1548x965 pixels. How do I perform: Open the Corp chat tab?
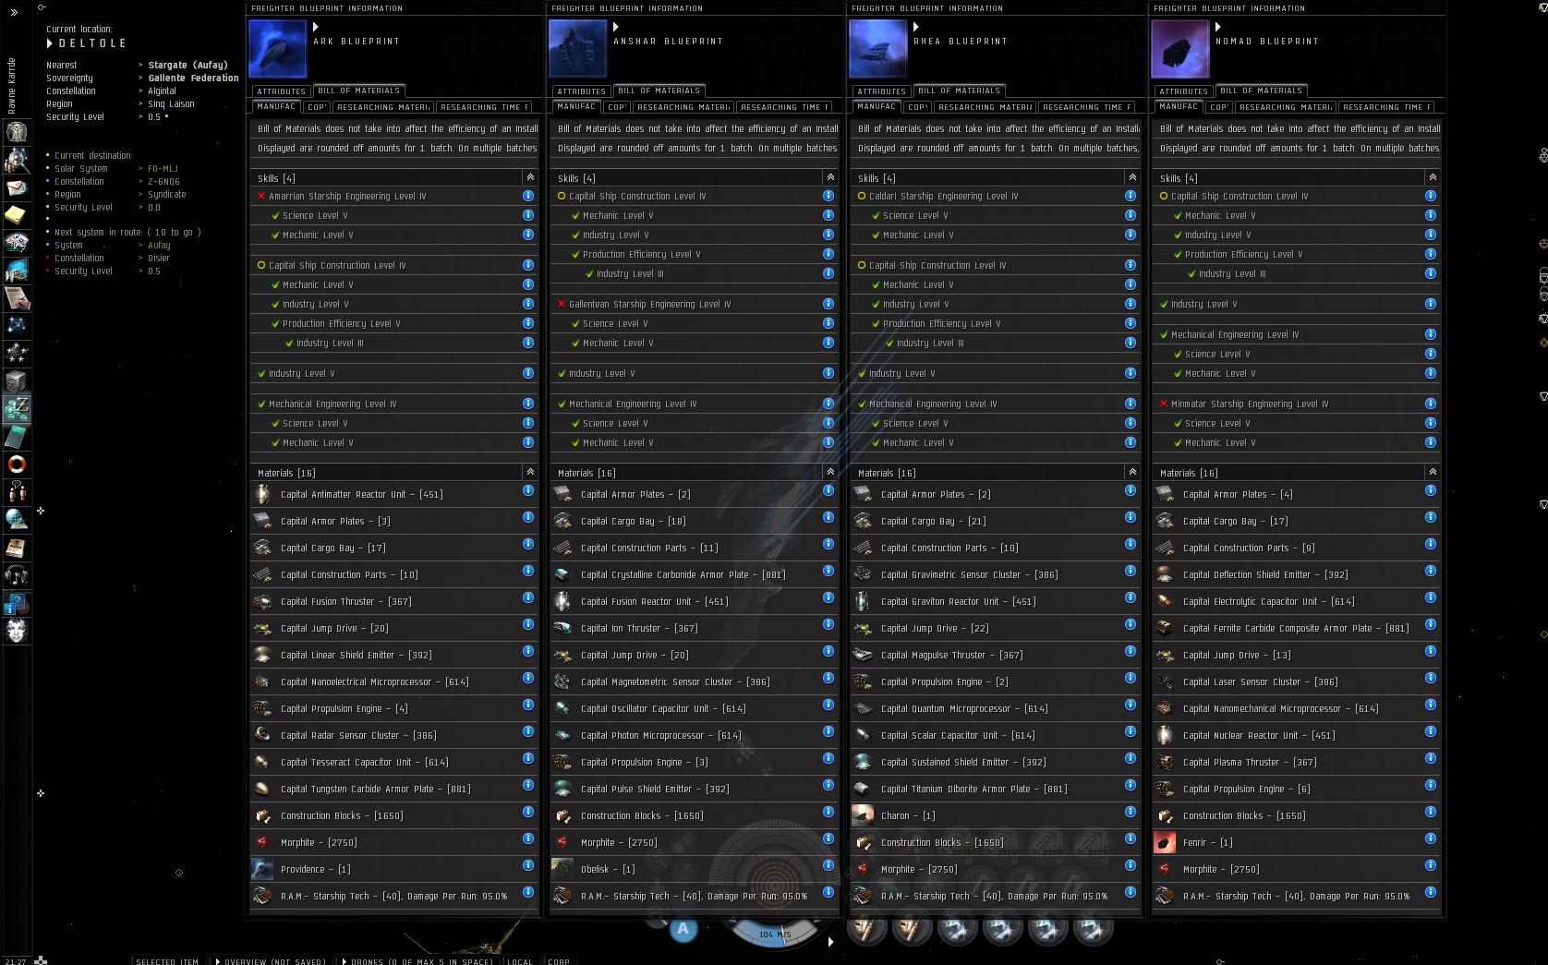(559, 960)
